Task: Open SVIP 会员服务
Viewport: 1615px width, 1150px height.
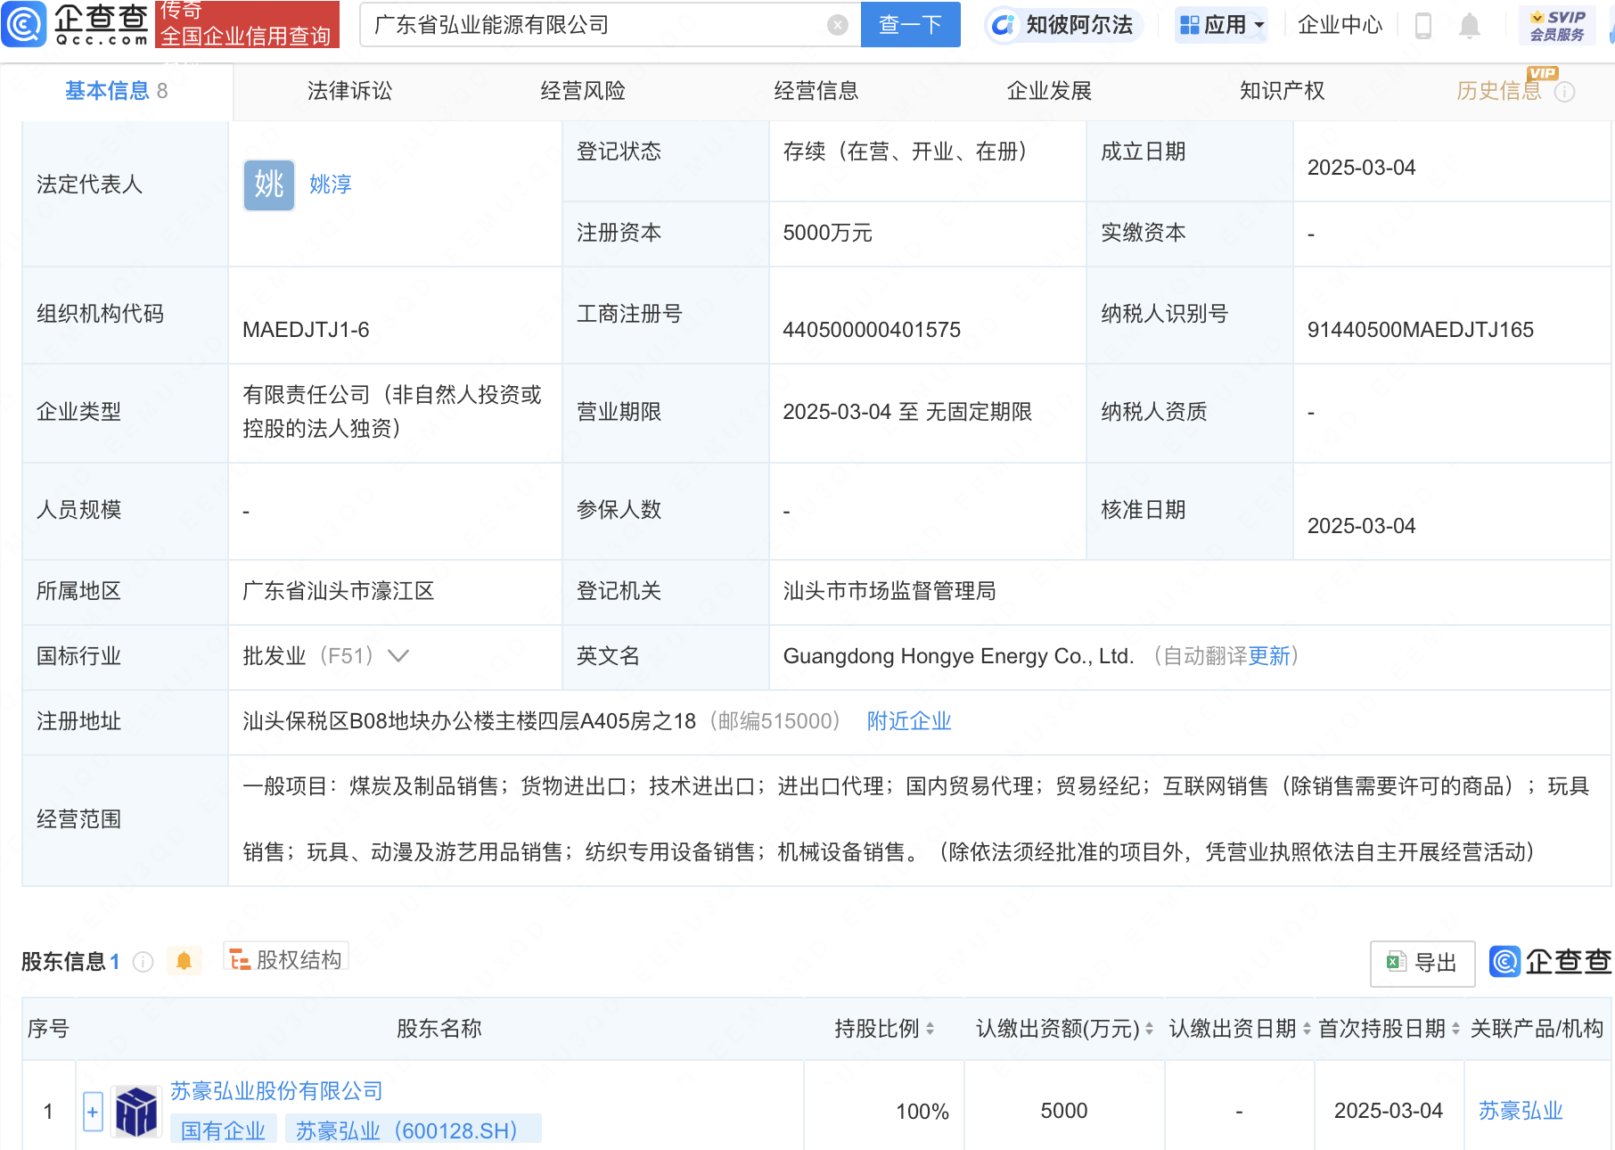Action: pos(1557,26)
